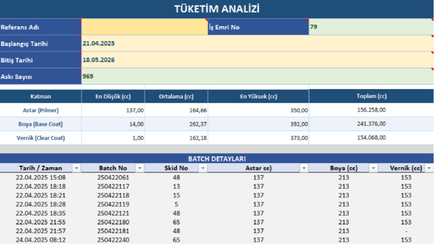Open the Tarih / Zaman filter dropdown
The height and width of the screenshot is (244, 434).
click(x=77, y=168)
